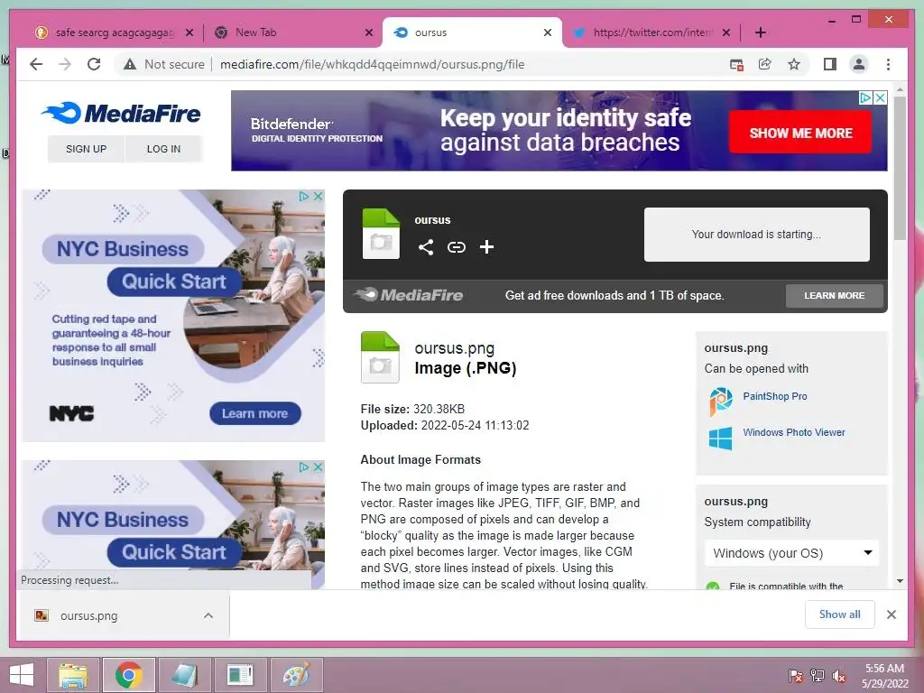Viewport: 924px width, 693px height.
Task: Click the plus icon to save oursus file
Action: point(486,247)
